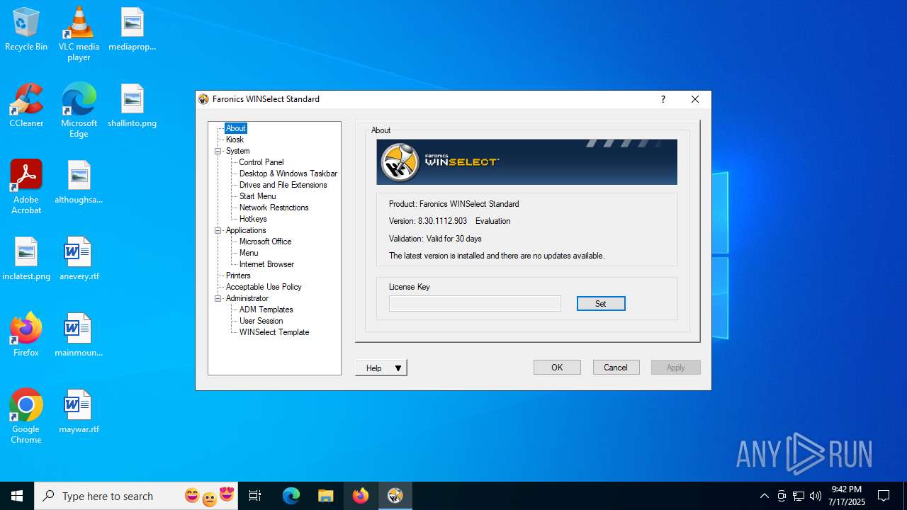Select the maywar.rtf document on desktop
Viewport: 907px width, 510px height.
(79, 412)
